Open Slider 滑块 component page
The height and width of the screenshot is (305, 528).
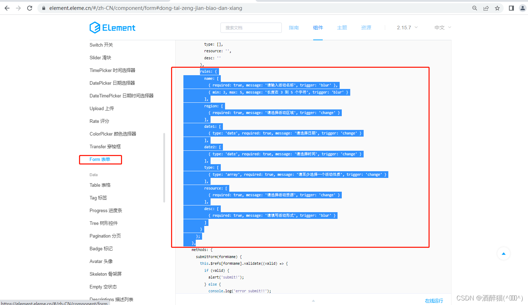(100, 58)
